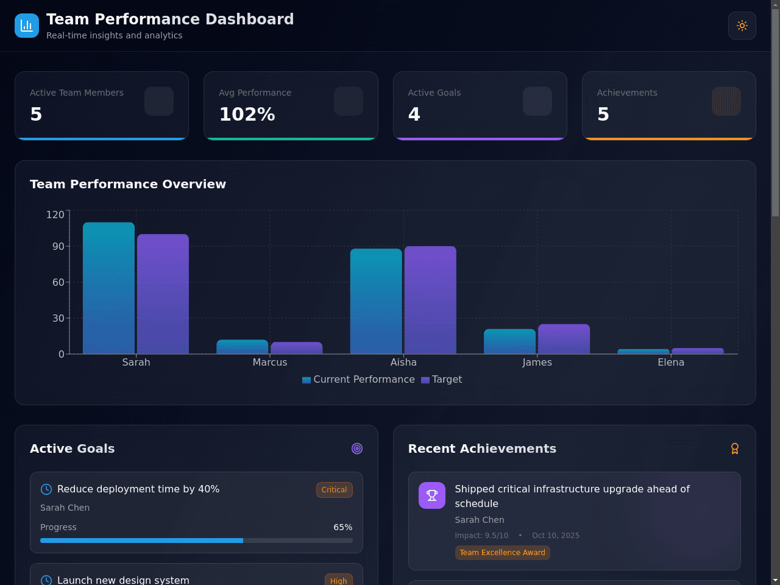Toggle Target series in chart legend
The height and width of the screenshot is (585, 780).
[x=442, y=380]
